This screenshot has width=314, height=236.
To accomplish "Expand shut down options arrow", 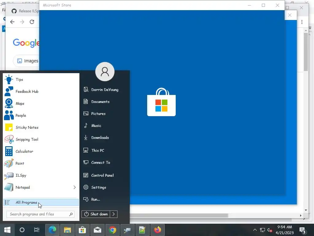I will click(113, 214).
